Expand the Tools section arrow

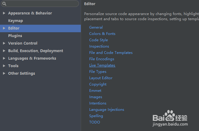tap(4, 66)
